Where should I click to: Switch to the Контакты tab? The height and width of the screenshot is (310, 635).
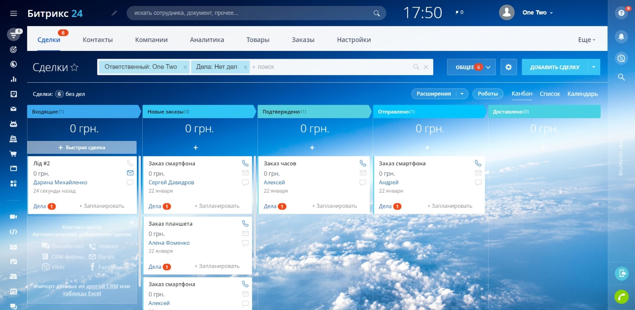98,40
